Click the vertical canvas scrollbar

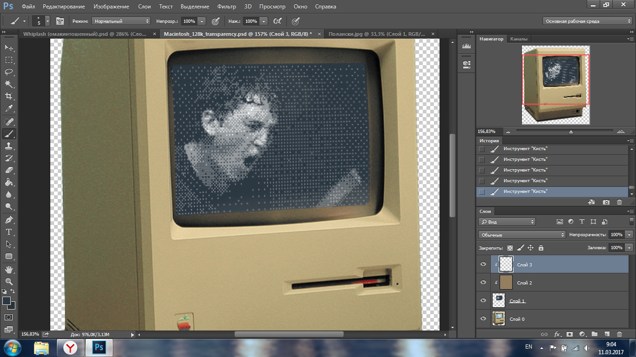coord(452,175)
